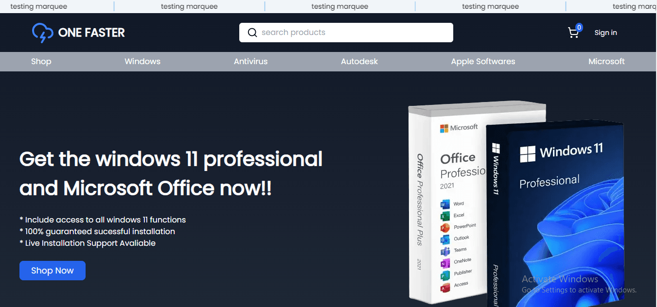Viewport: 657px width, 307px height.
Task: Click the Windows 11 Professional box image
Action: point(554,214)
